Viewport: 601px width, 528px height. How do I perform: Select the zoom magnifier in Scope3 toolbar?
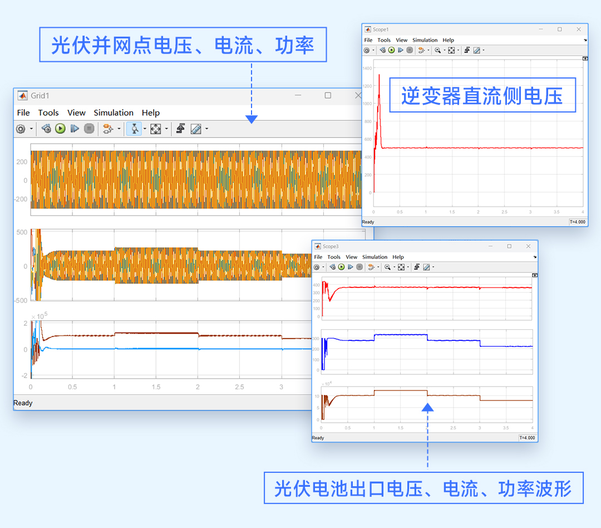coord(387,267)
